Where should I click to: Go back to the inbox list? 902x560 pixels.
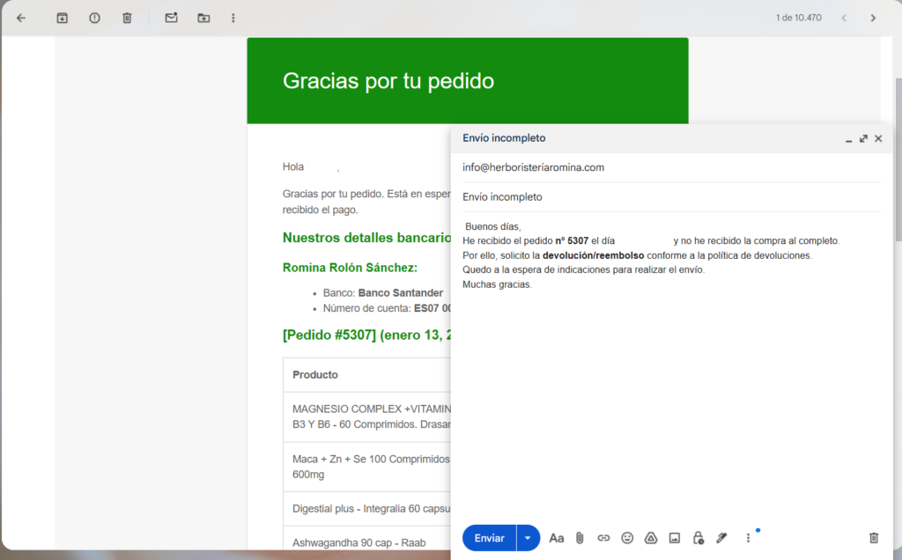pyautogui.click(x=21, y=18)
